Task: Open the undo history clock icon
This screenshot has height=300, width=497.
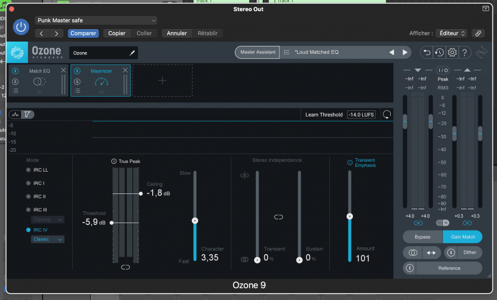Action: 439,53
